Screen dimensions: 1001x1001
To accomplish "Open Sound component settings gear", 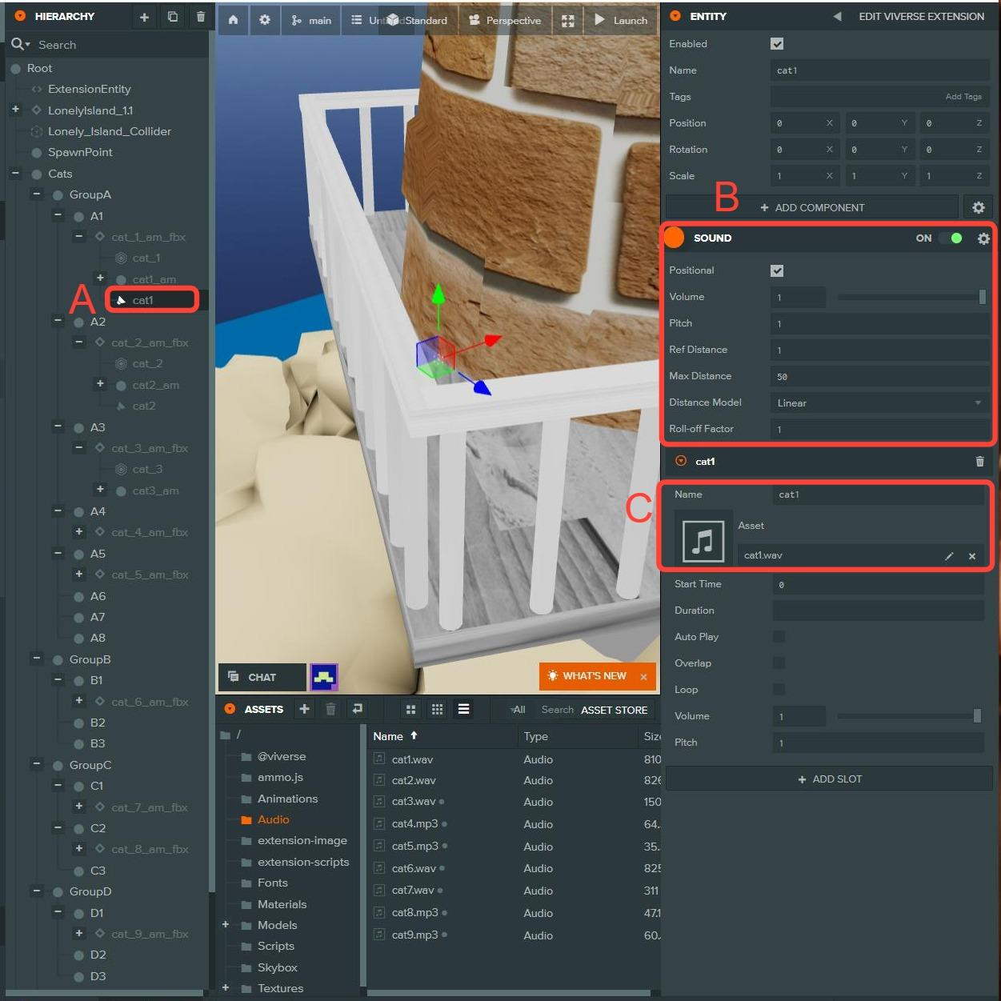I will click(x=983, y=238).
